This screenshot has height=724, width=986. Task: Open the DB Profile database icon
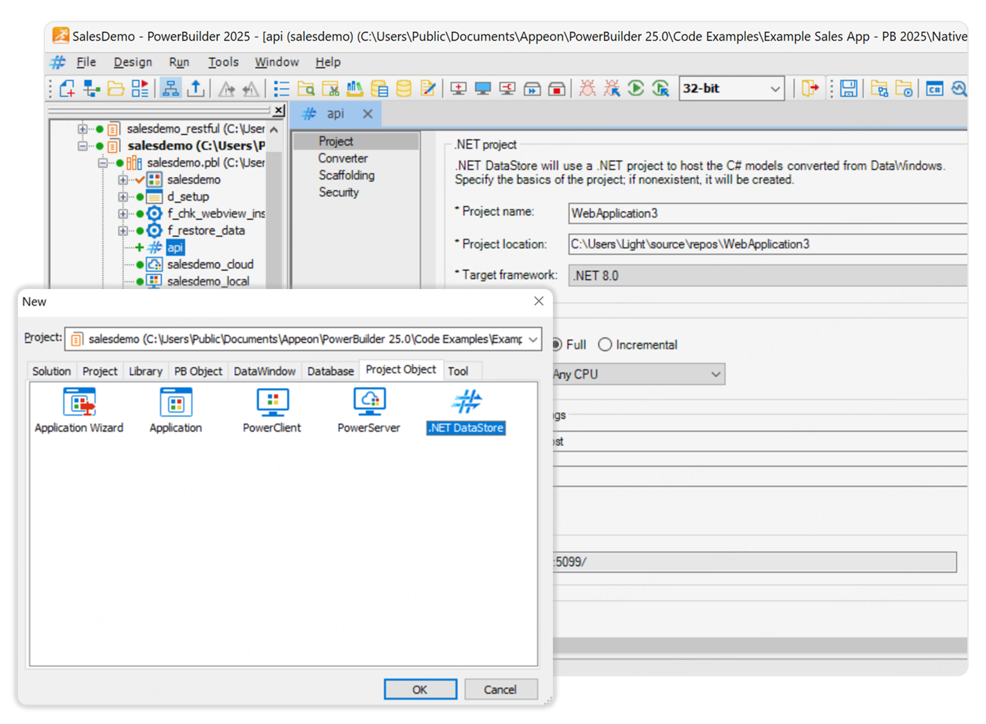[379, 89]
